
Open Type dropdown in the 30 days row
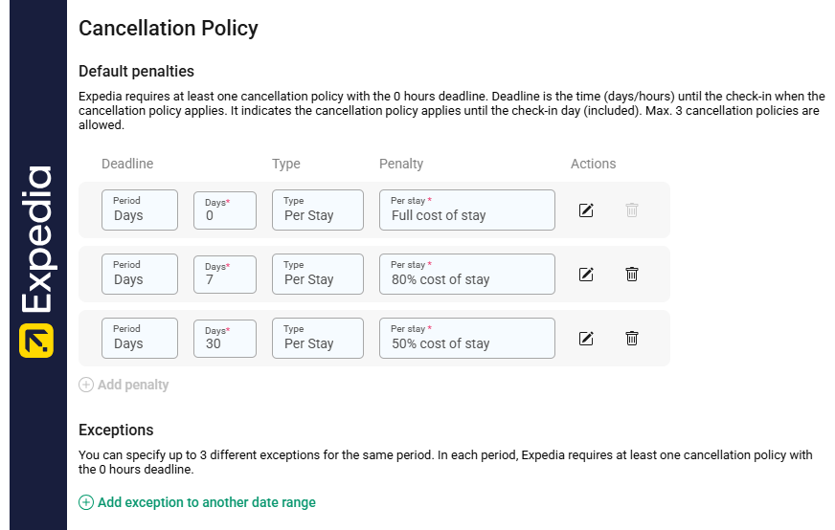tap(318, 338)
